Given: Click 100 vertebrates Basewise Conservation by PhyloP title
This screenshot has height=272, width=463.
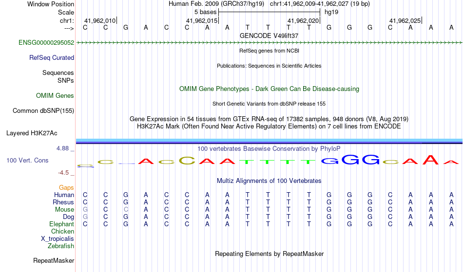Looking at the screenshot, I should [269, 149].
